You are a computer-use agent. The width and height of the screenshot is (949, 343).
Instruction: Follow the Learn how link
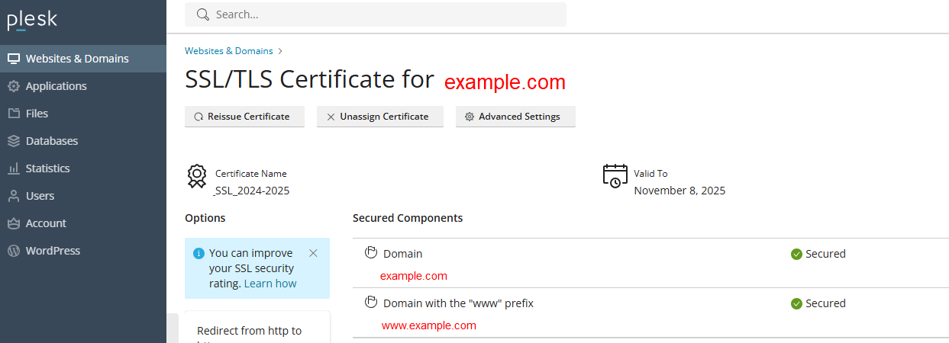[270, 284]
